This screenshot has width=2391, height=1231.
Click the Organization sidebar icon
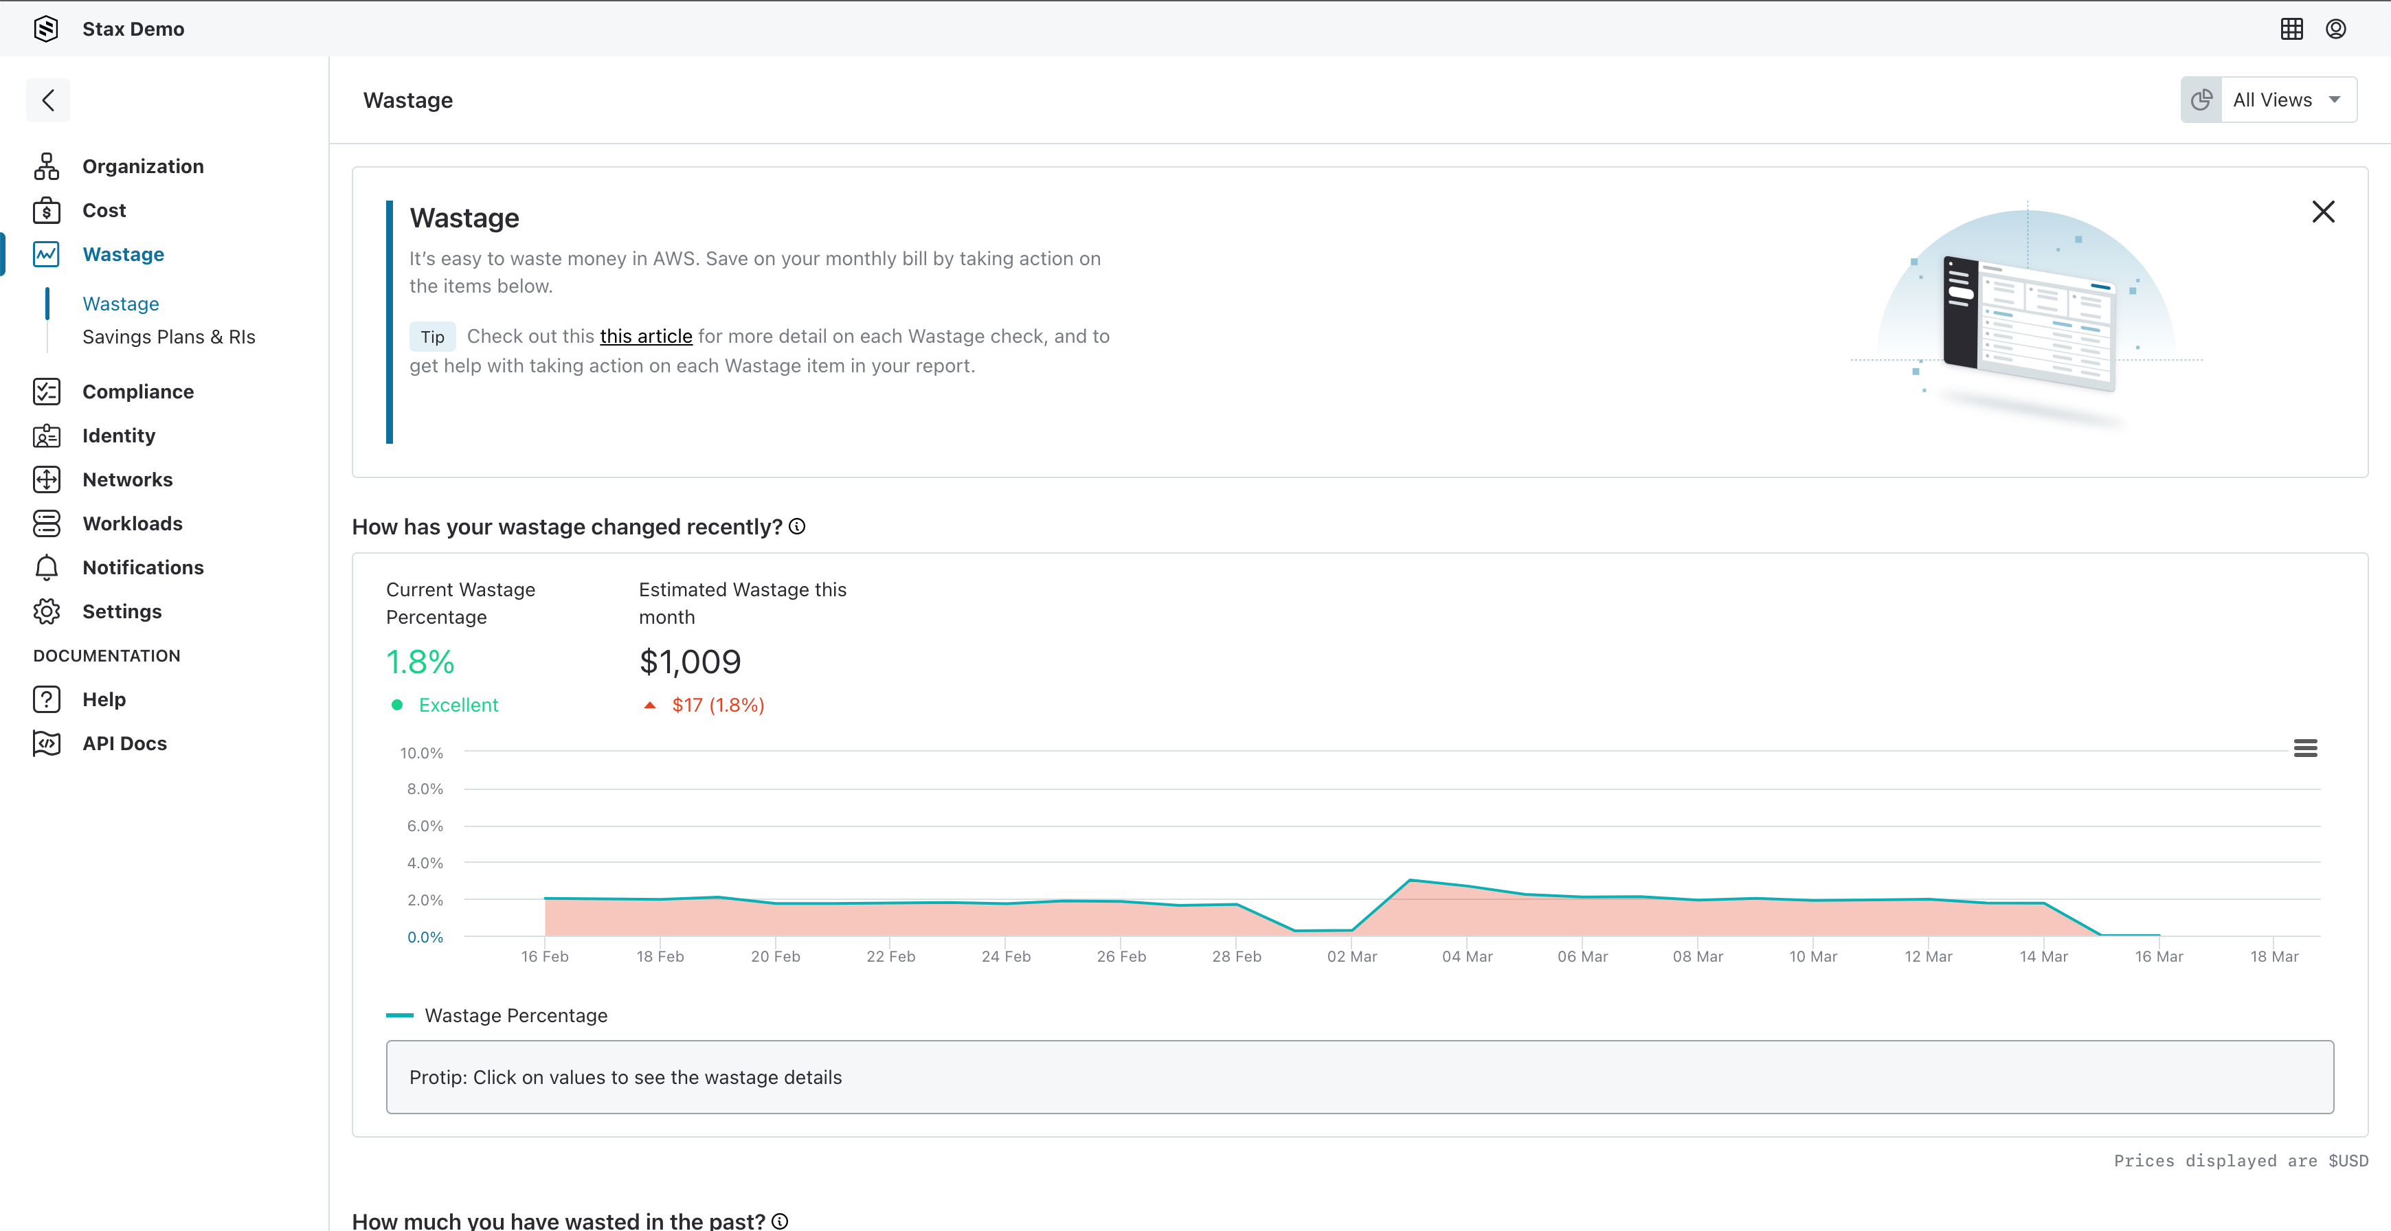pyautogui.click(x=47, y=165)
